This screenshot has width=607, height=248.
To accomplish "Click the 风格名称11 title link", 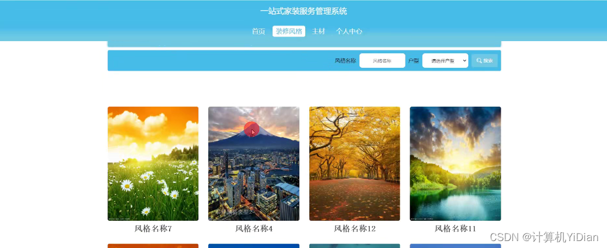I will [x=455, y=229].
